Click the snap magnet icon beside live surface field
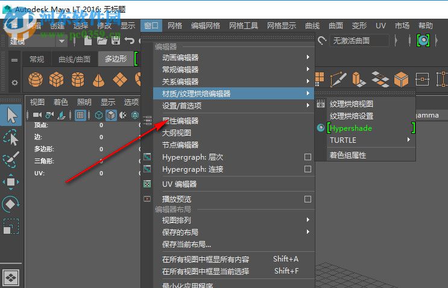 click(x=322, y=41)
